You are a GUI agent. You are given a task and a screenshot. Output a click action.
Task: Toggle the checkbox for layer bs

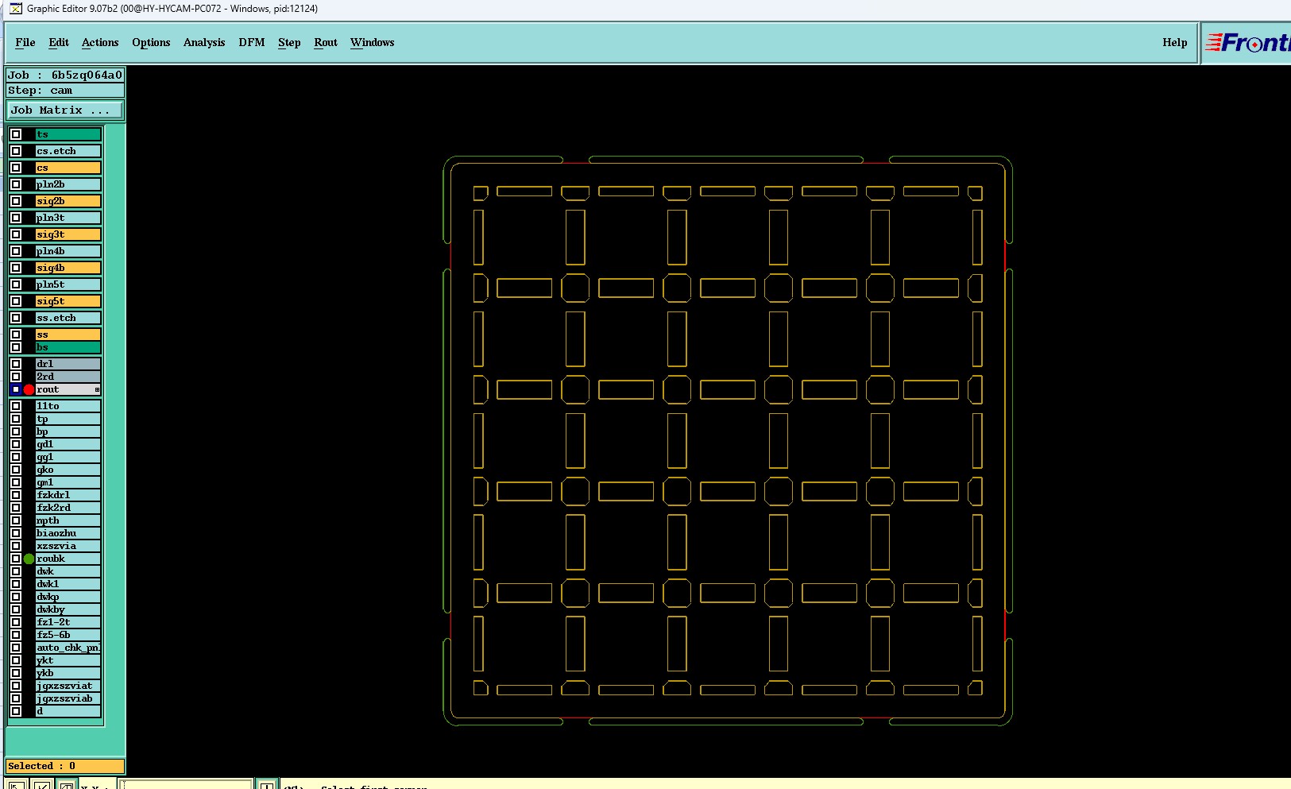pyautogui.click(x=16, y=347)
